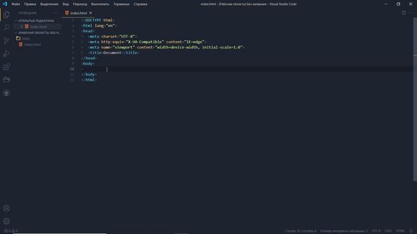Select index.html in Open Editors
Screen dimensions: 417x234
click(38, 27)
